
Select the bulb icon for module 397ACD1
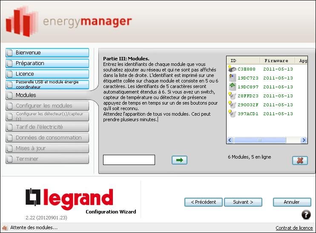pyautogui.click(x=232, y=114)
